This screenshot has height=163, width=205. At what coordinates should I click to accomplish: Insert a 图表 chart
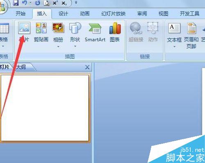point(115,32)
